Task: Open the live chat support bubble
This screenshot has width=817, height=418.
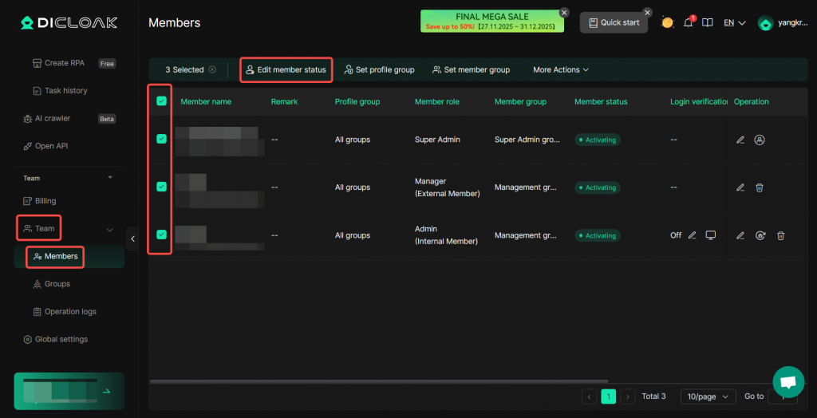Action: pos(787,382)
